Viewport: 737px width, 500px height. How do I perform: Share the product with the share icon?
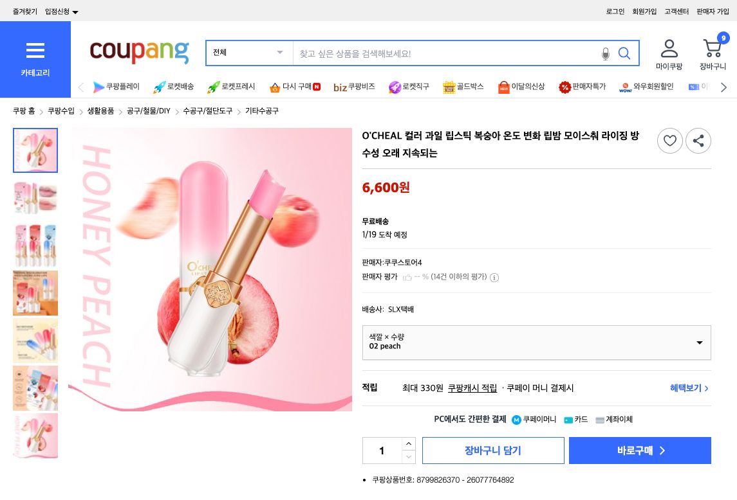(698, 141)
